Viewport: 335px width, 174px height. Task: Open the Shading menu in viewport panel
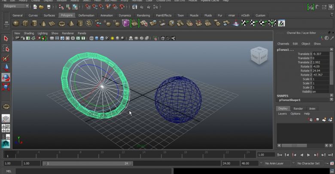(x=29, y=33)
